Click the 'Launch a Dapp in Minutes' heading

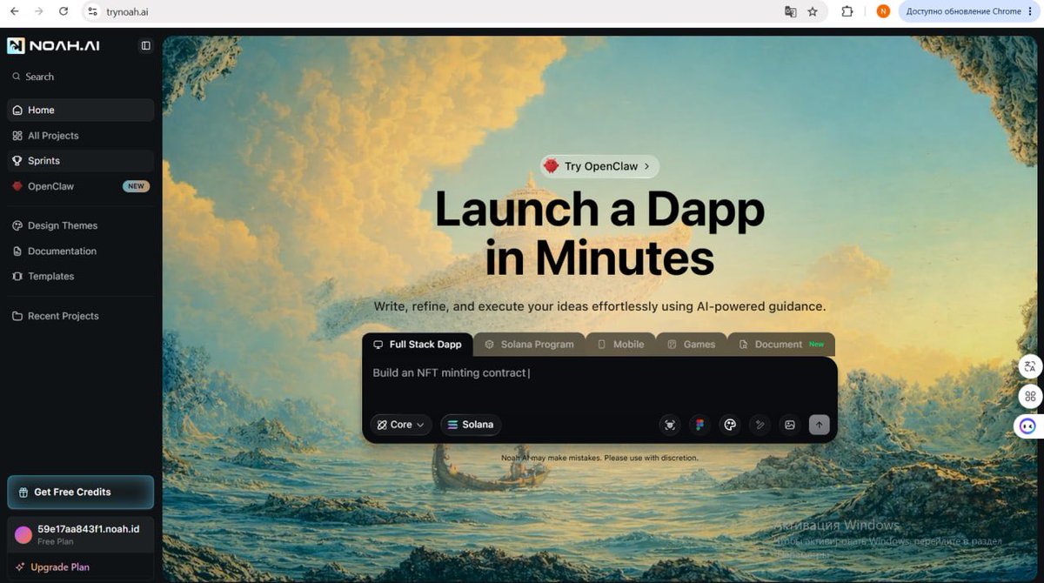(599, 232)
